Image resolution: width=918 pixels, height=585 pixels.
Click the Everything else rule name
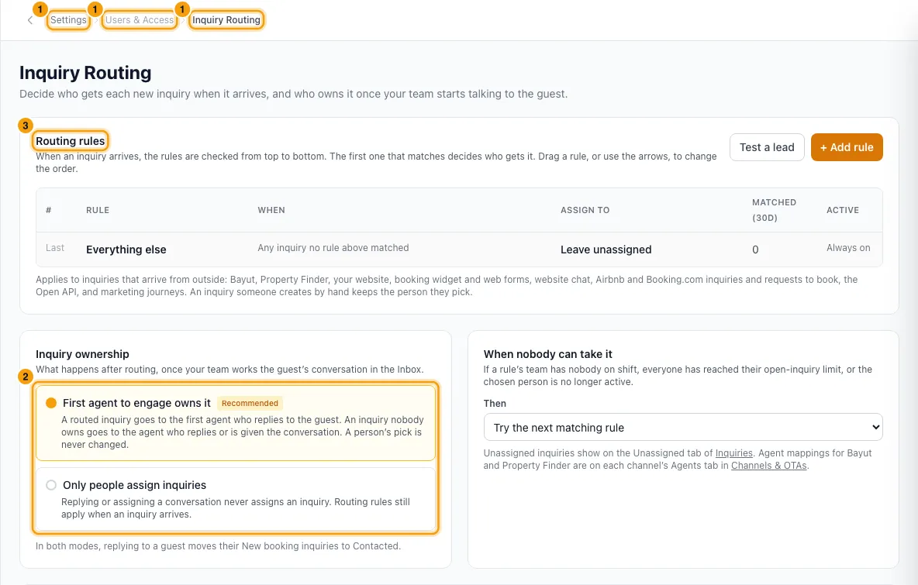point(126,249)
